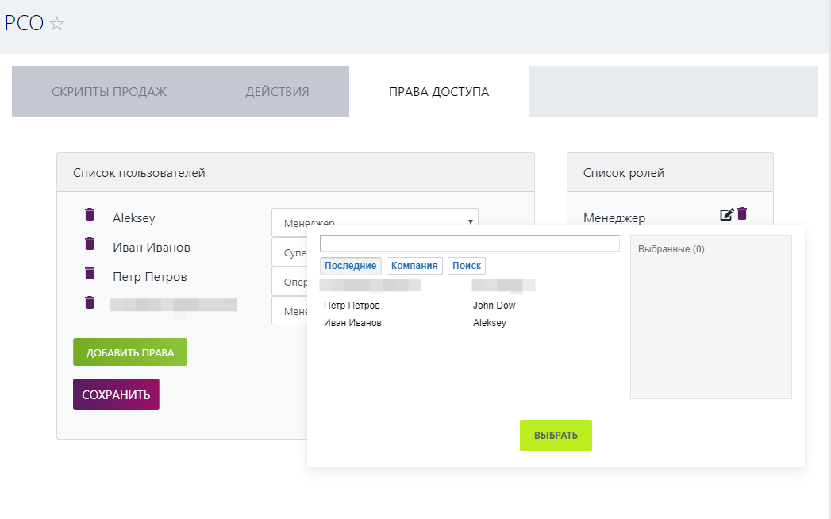831x519 pixels.
Task: Edit the Менеджер role
Action: (726, 214)
